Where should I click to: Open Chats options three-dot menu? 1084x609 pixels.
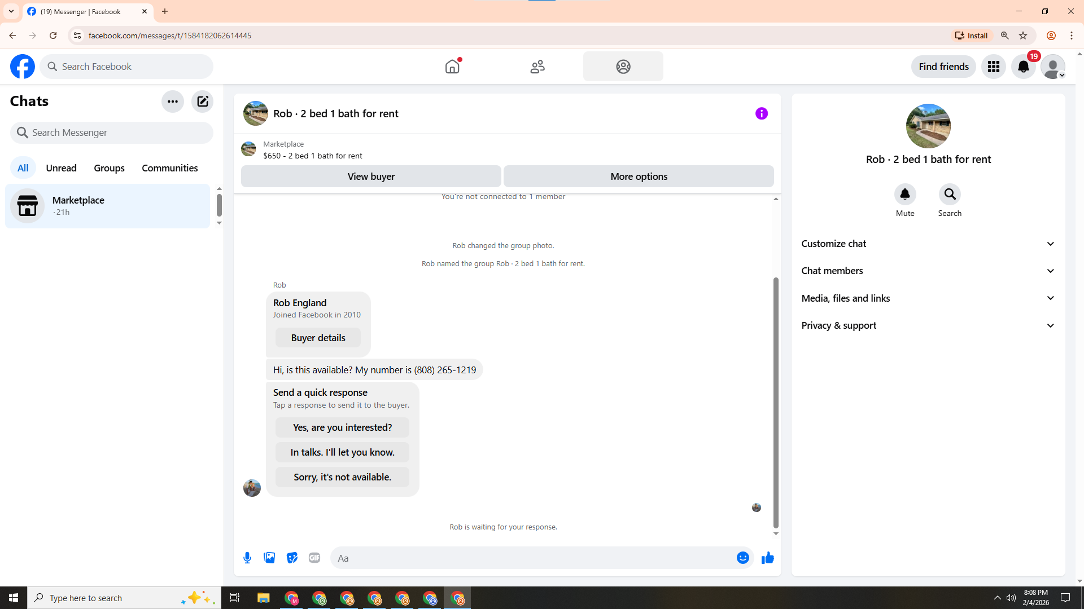click(x=172, y=101)
